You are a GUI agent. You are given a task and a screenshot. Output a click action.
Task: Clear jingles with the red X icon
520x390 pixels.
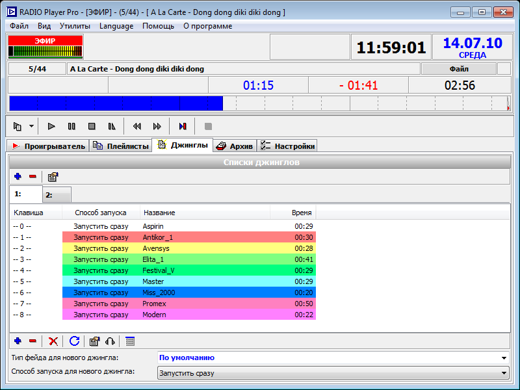click(x=53, y=341)
